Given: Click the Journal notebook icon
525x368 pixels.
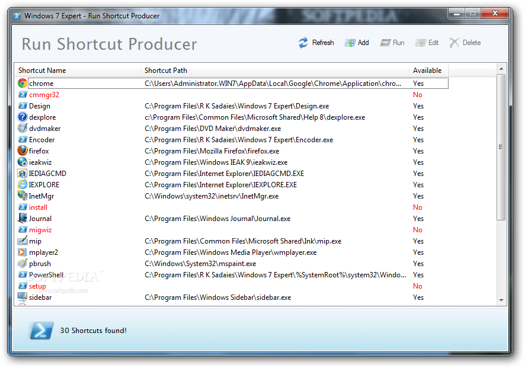Looking at the screenshot, I should point(23,218).
